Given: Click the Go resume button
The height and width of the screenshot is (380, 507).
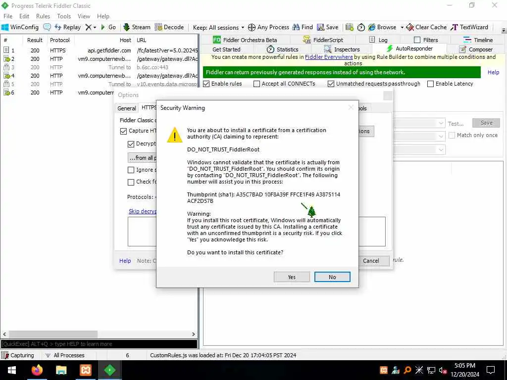Looking at the screenshot, I should click(108, 27).
